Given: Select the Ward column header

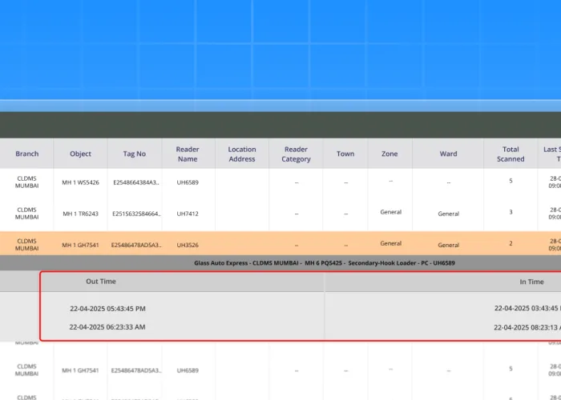Looking at the screenshot, I should tap(448, 154).
